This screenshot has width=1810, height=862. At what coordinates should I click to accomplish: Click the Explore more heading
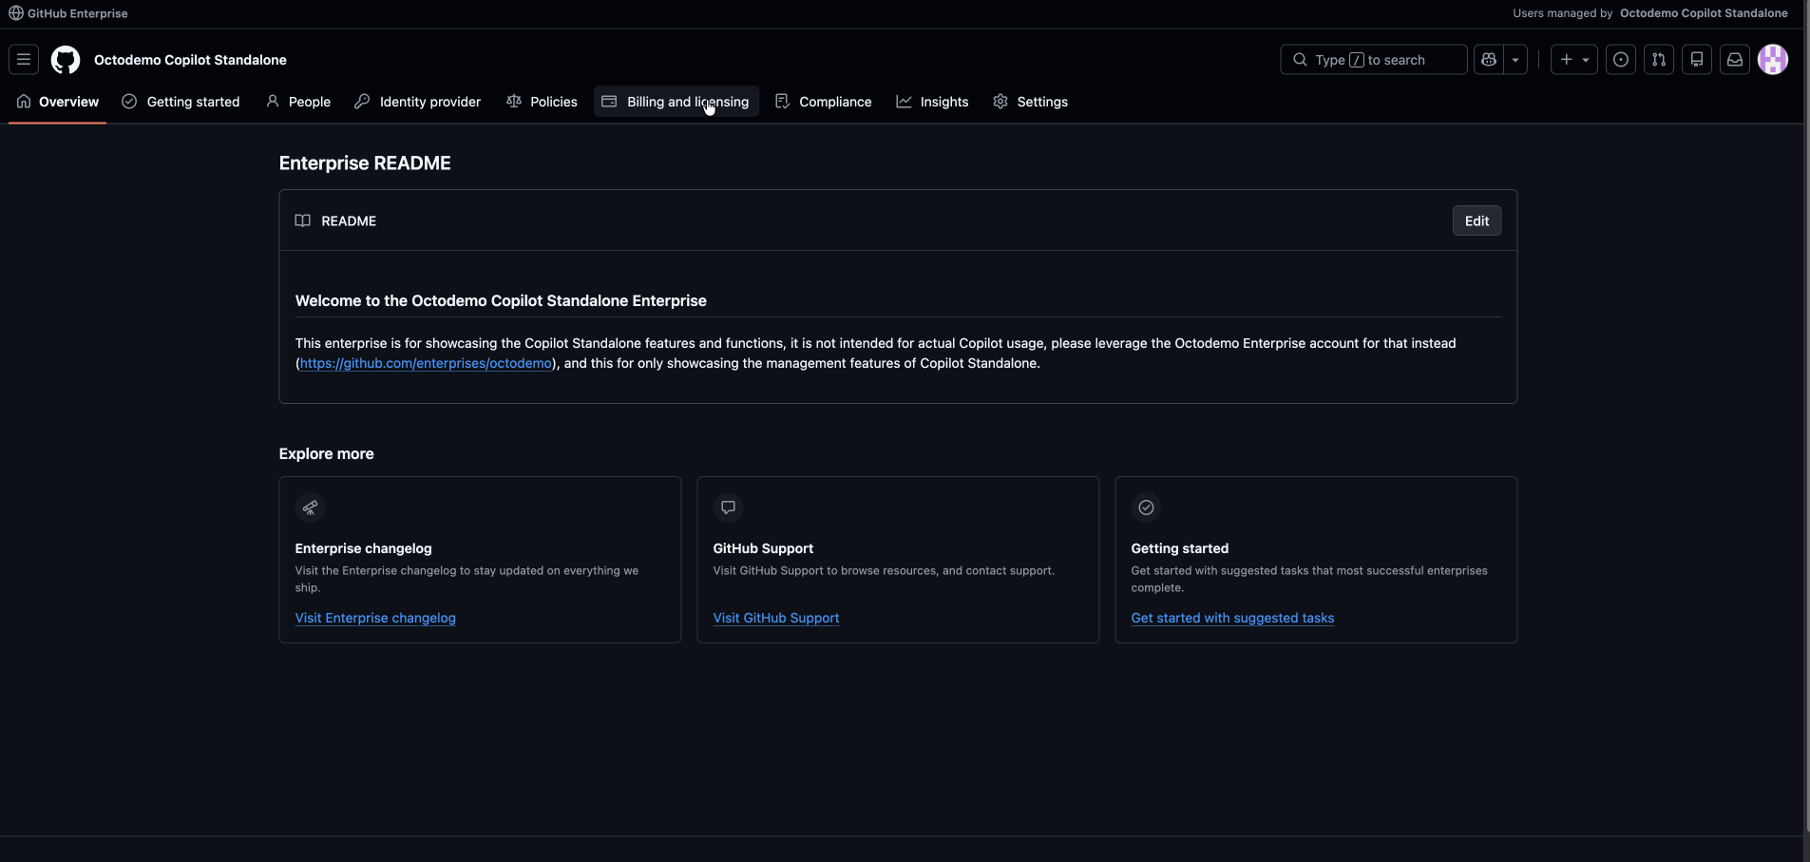(326, 454)
